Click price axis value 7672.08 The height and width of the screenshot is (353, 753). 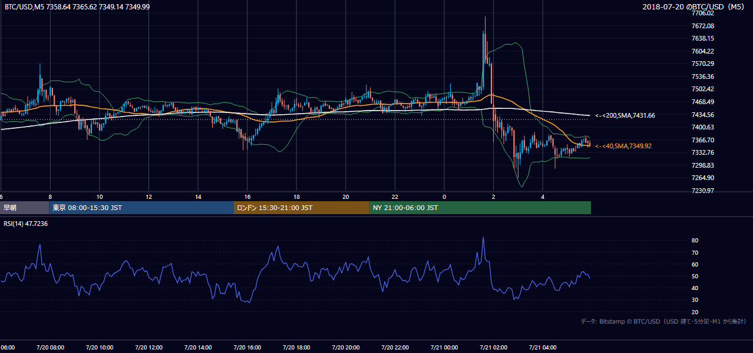tap(702, 26)
